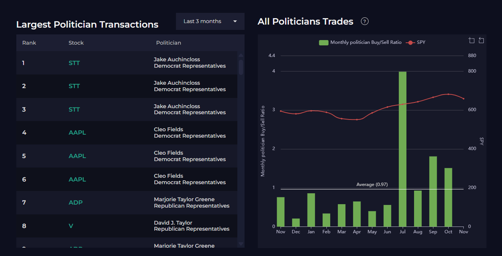The width and height of the screenshot is (502, 256).
Task: Sort by the Rank column header
Action: coord(29,43)
